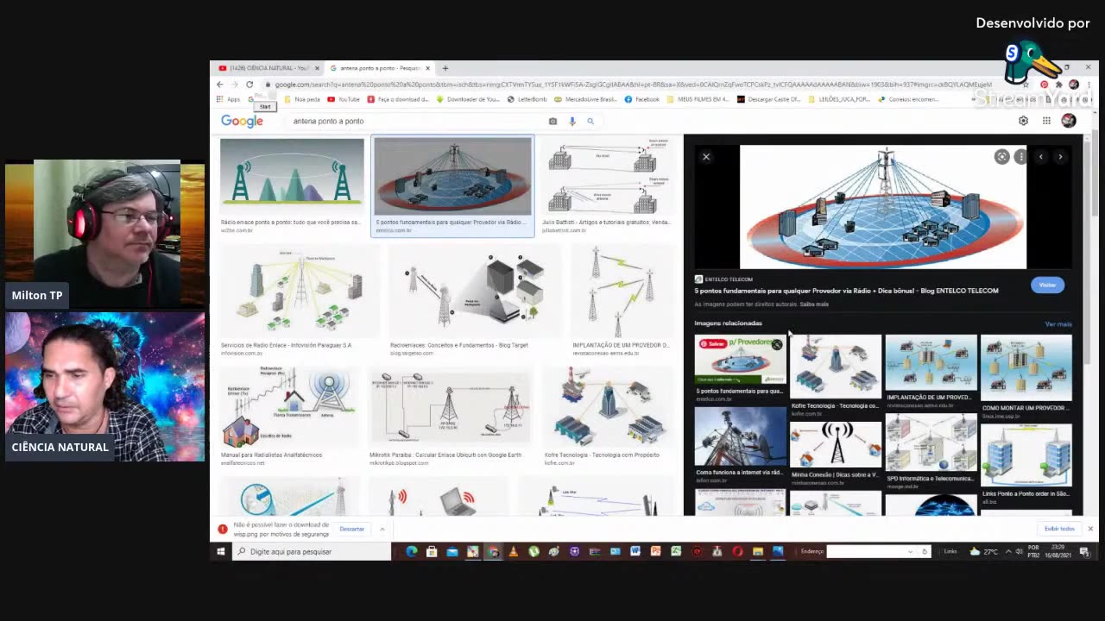This screenshot has width=1105, height=621.
Task: Reload the current page
Action: (x=249, y=85)
